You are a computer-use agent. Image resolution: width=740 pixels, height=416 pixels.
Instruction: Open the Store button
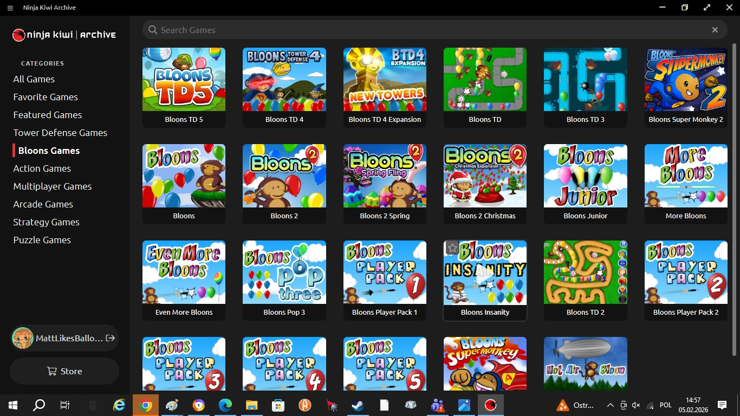64,371
